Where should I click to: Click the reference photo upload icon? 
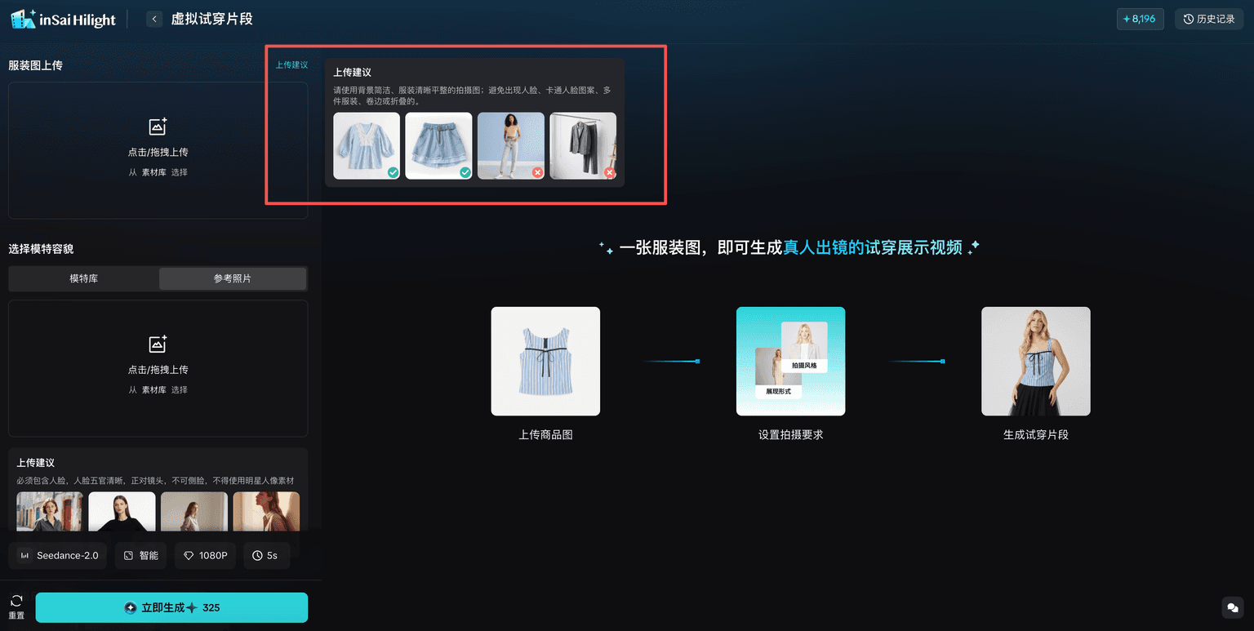tap(158, 344)
